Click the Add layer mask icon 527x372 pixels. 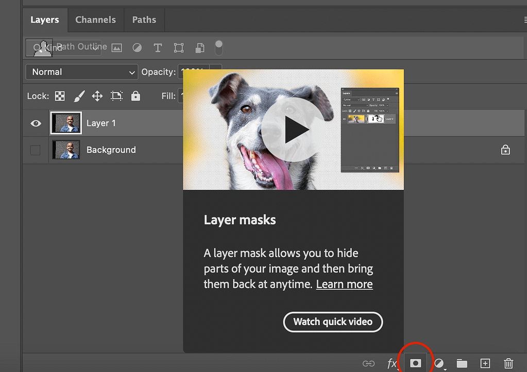click(415, 363)
